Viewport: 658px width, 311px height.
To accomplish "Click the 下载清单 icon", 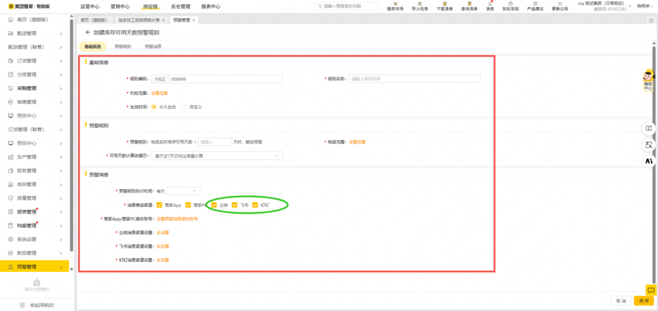I will tap(445, 3).
